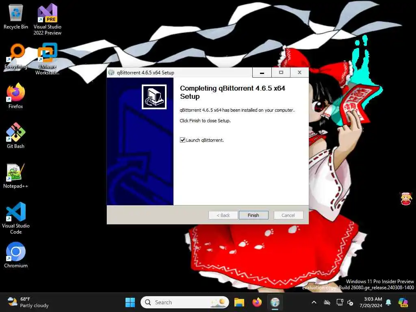Minimize the qBittorrent Setup window
This screenshot has height=312, width=416.
[x=262, y=72]
